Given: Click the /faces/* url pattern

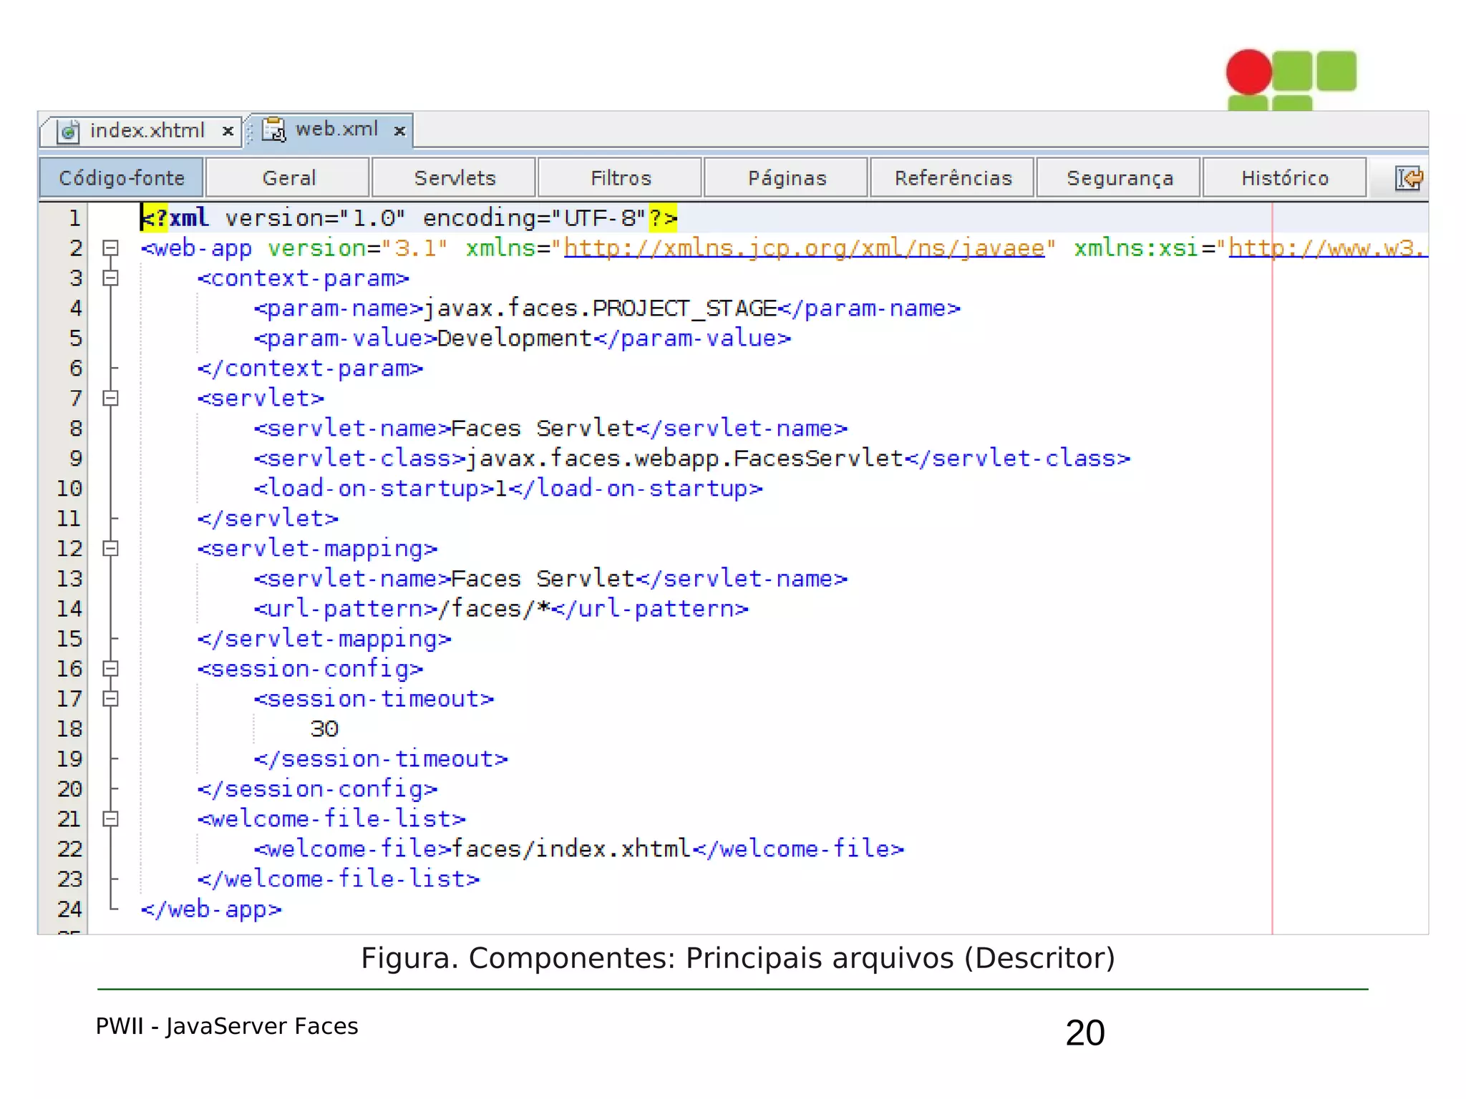Looking at the screenshot, I should click(493, 609).
